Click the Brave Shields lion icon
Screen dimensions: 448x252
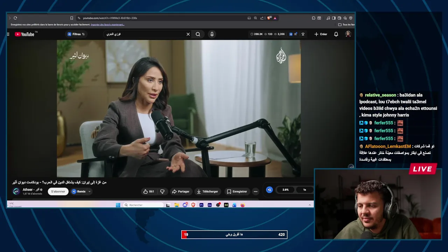tap(269, 18)
